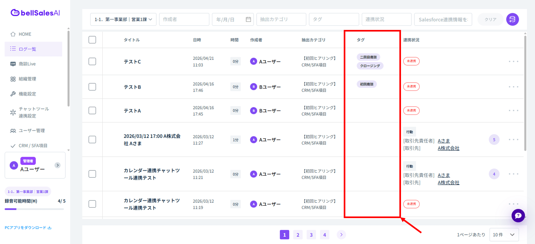Image resolution: width=535 pixels, height=244 pixels.
Task: Open the A株式会社 link in 2026/03/12 11:27 row
Action: click(x=448, y=148)
